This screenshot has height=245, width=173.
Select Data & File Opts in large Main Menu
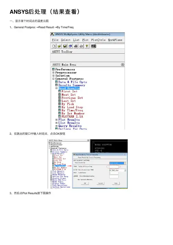(x=73, y=82)
